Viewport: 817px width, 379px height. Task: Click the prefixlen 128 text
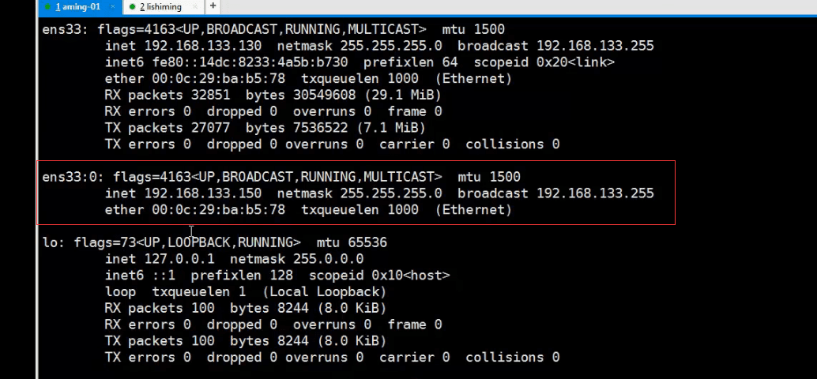242,276
